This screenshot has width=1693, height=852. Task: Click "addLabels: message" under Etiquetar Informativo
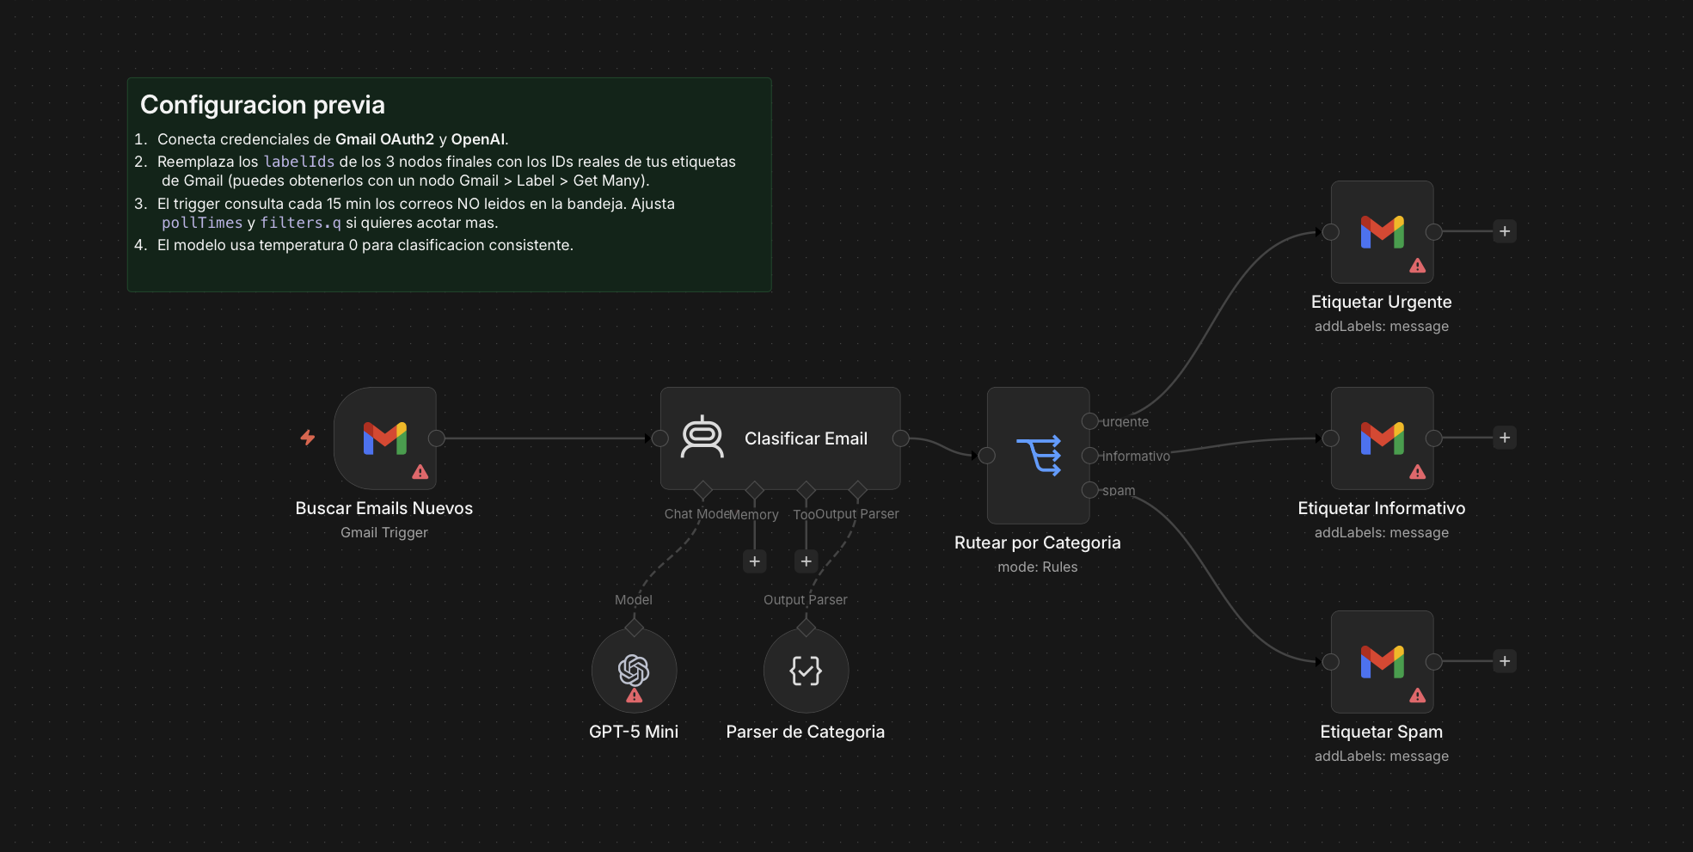point(1382,532)
